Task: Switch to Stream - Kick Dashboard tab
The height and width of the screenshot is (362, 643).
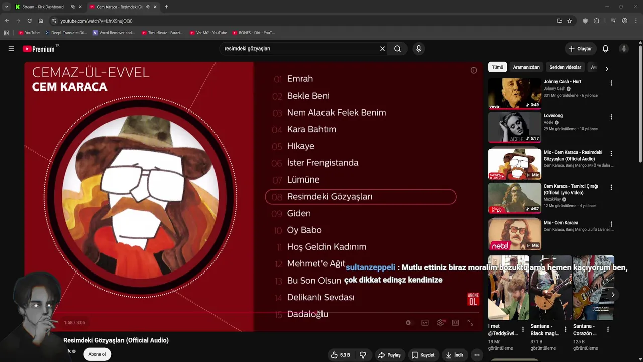Action: pyautogui.click(x=44, y=7)
